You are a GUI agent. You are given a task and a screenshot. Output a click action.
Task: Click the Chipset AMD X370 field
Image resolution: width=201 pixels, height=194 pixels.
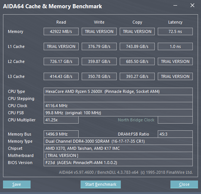click(x=118, y=148)
